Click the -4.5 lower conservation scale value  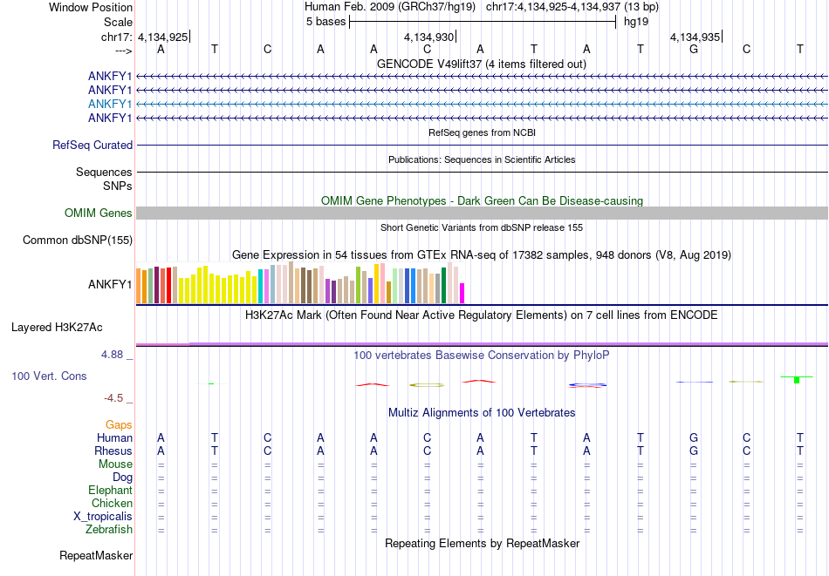[113, 398]
